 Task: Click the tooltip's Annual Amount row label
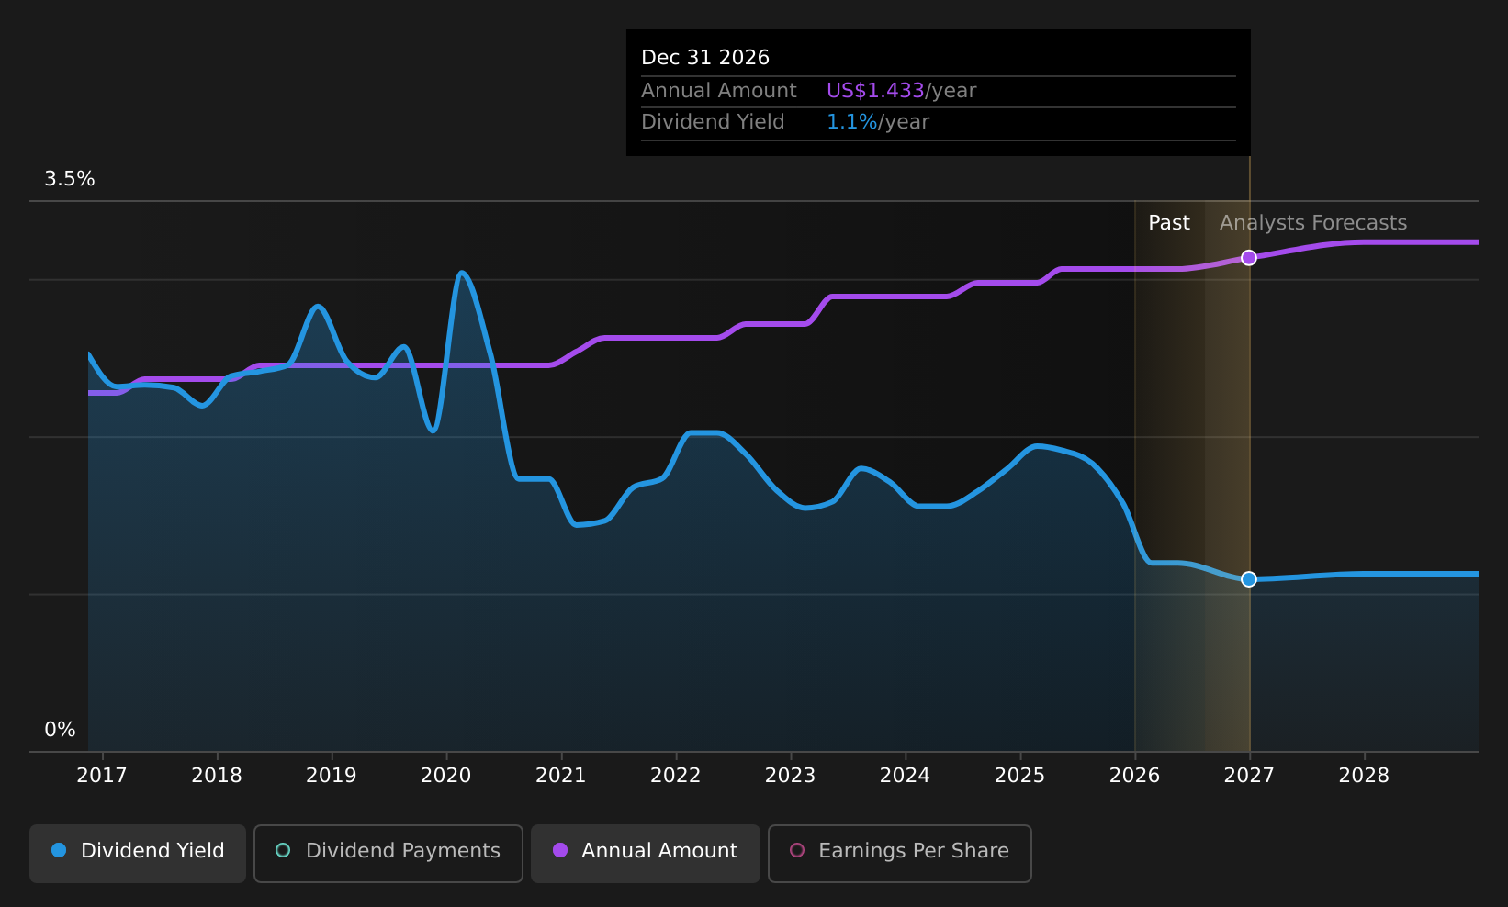[x=719, y=91]
